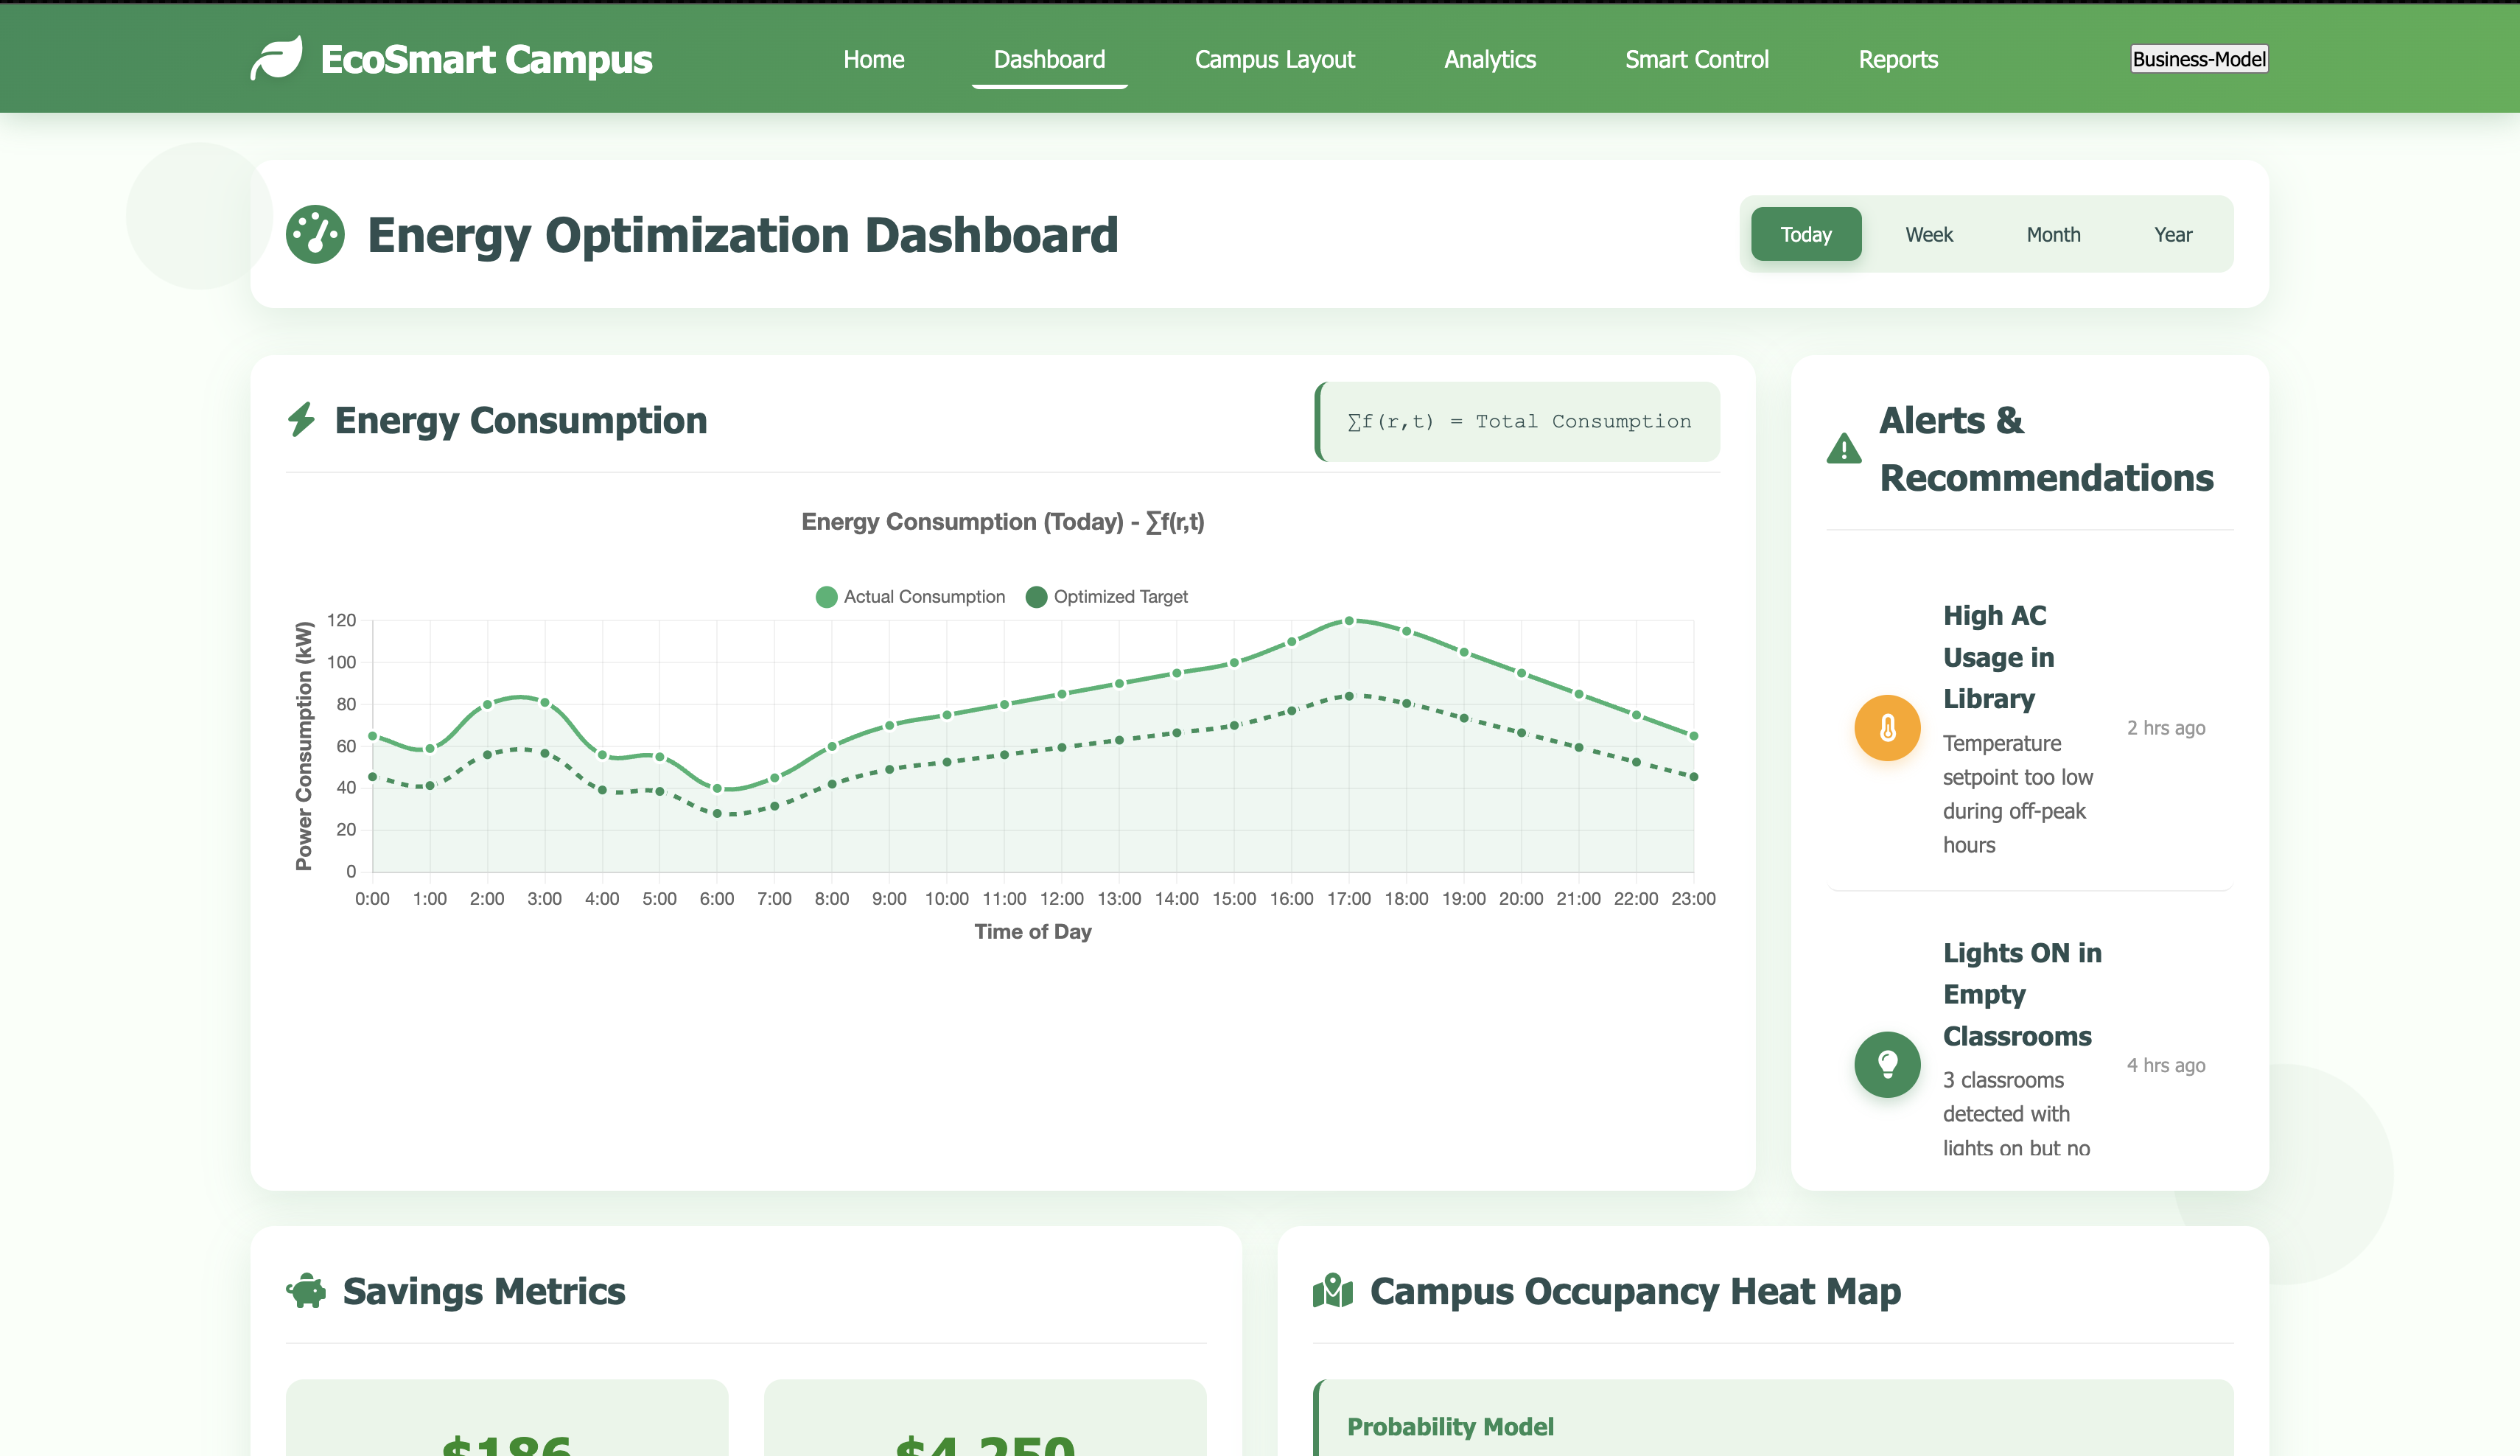Switch to Month time range
The height and width of the screenshot is (1456, 2520).
(x=2053, y=234)
